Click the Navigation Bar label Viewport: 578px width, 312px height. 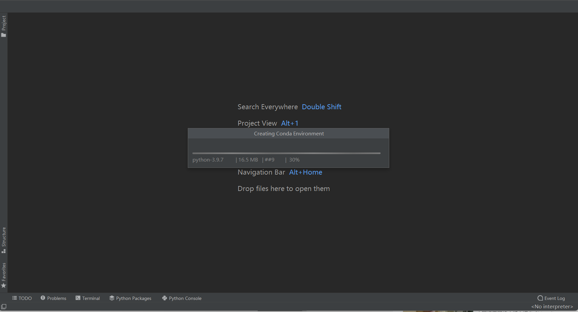(x=261, y=172)
